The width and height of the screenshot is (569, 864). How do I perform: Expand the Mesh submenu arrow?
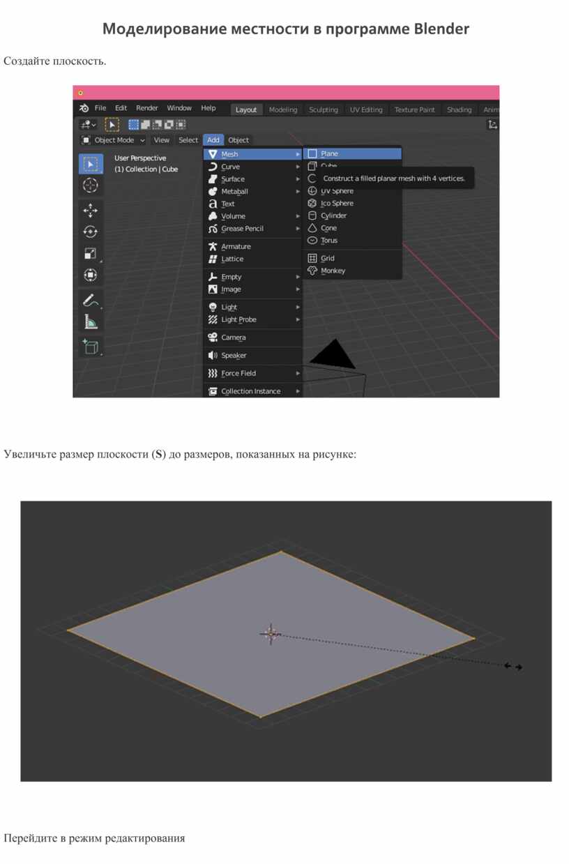tap(298, 154)
